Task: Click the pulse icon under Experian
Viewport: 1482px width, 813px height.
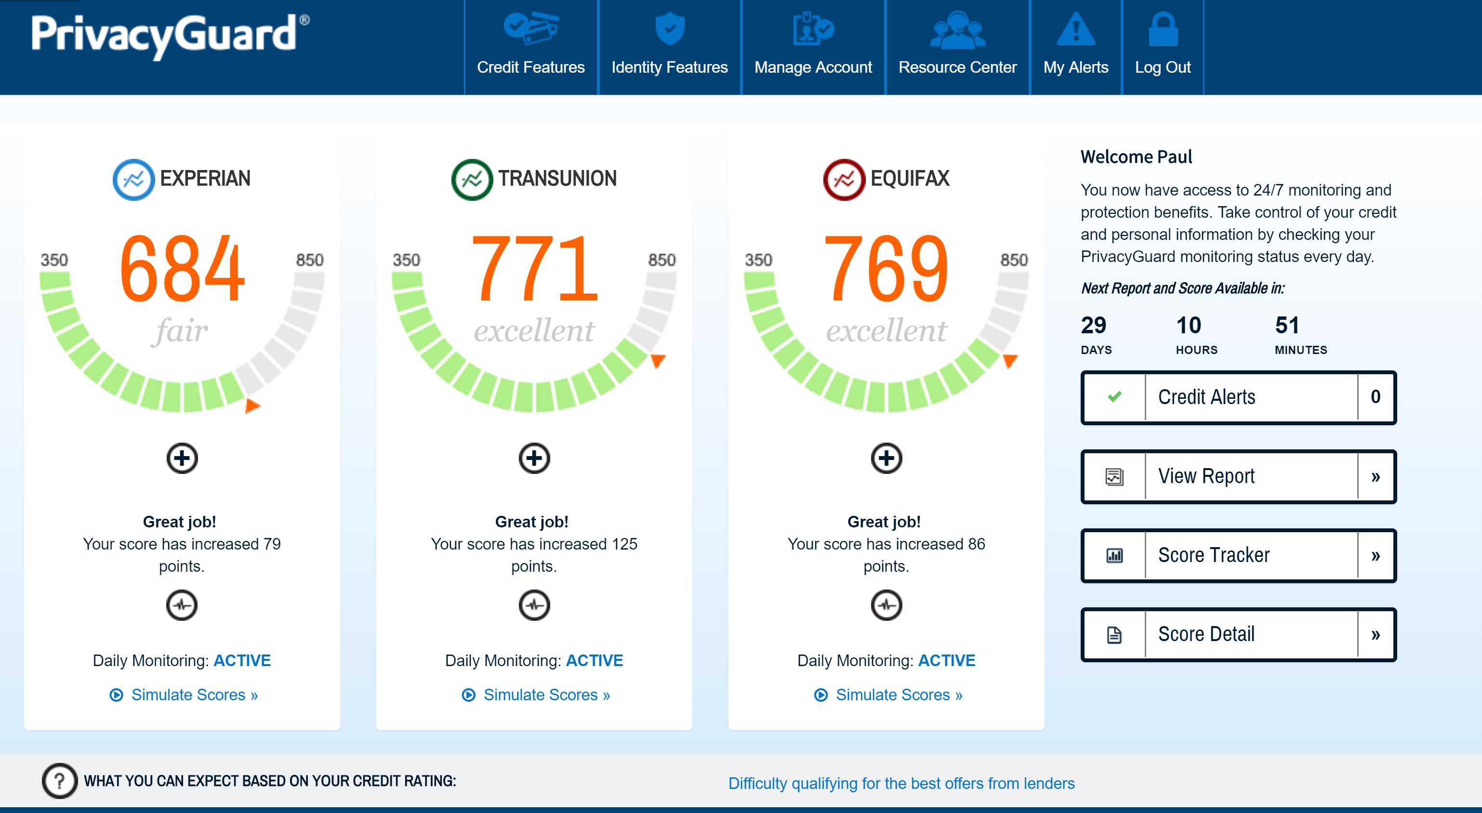Action: [182, 605]
